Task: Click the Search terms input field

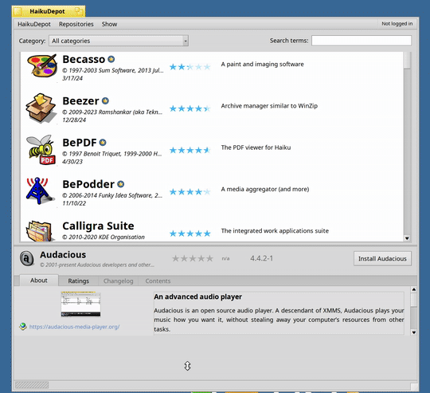Action: coord(362,41)
